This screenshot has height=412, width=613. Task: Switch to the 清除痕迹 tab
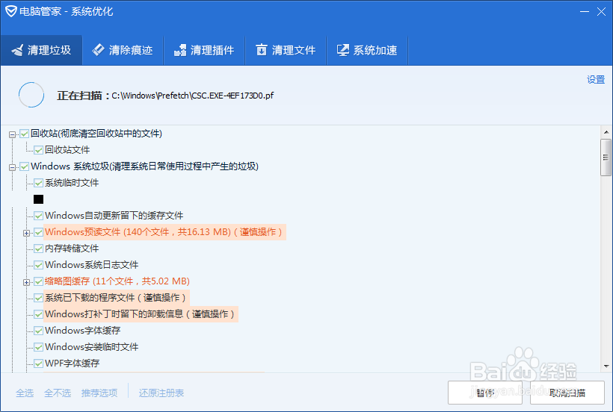pyautogui.click(x=123, y=50)
